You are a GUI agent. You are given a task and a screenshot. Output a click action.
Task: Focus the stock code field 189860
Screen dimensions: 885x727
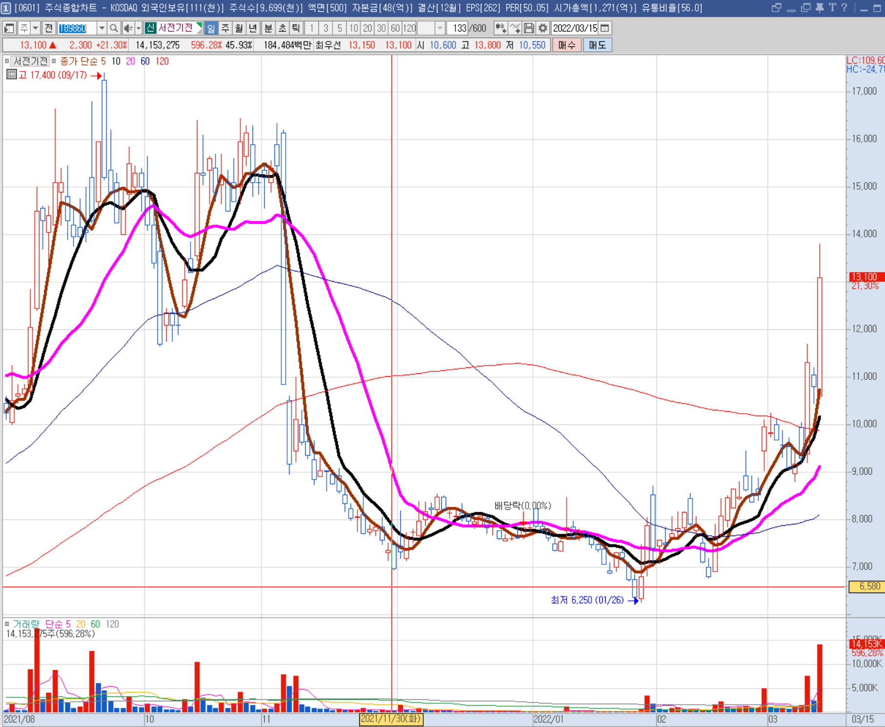point(77,28)
